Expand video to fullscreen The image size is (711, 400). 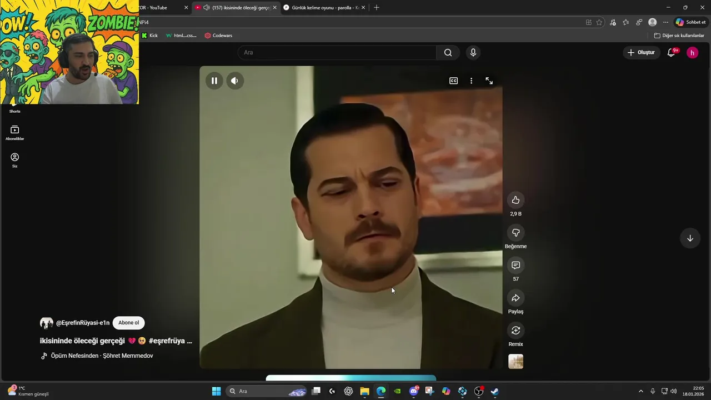(x=489, y=81)
